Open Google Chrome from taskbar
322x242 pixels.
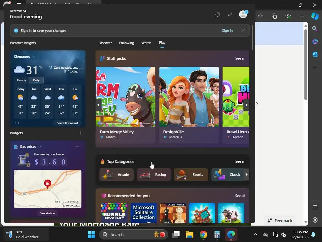[203, 234]
